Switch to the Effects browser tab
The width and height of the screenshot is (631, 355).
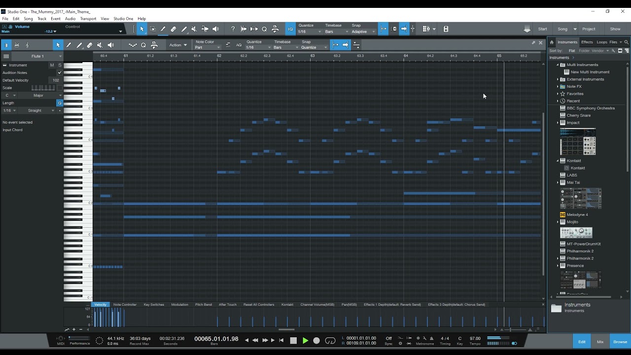click(x=587, y=42)
